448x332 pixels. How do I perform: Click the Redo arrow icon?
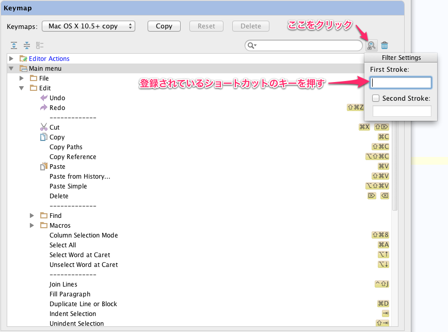click(x=43, y=107)
